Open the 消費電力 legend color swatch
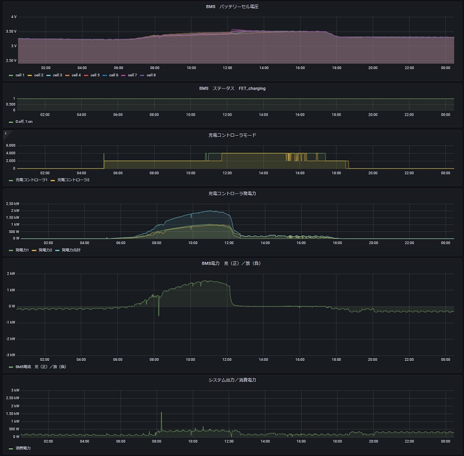Viewport: 464px width, 456px height. coord(11,449)
